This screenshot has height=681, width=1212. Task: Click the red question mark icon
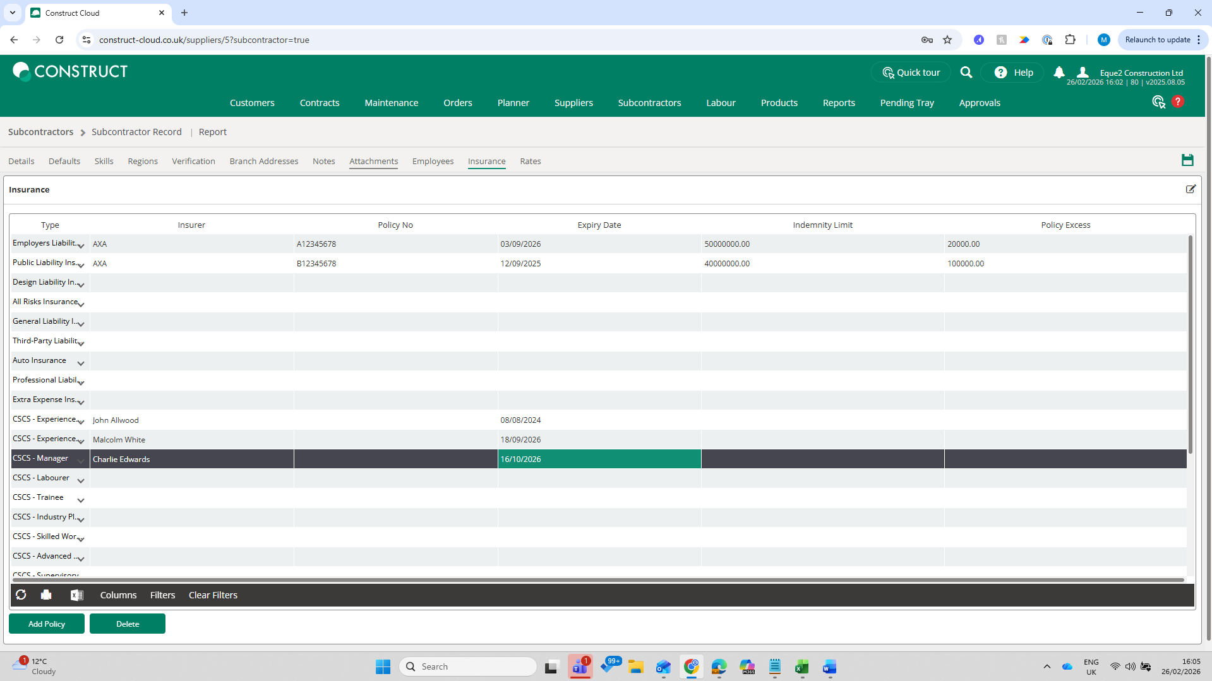[x=1178, y=102]
